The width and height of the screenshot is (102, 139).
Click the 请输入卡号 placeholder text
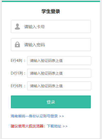click(34, 27)
